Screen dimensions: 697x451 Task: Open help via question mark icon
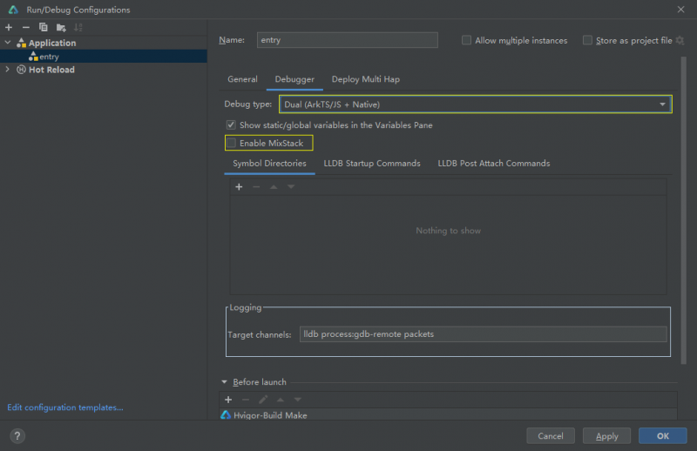(x=17, y=436)
